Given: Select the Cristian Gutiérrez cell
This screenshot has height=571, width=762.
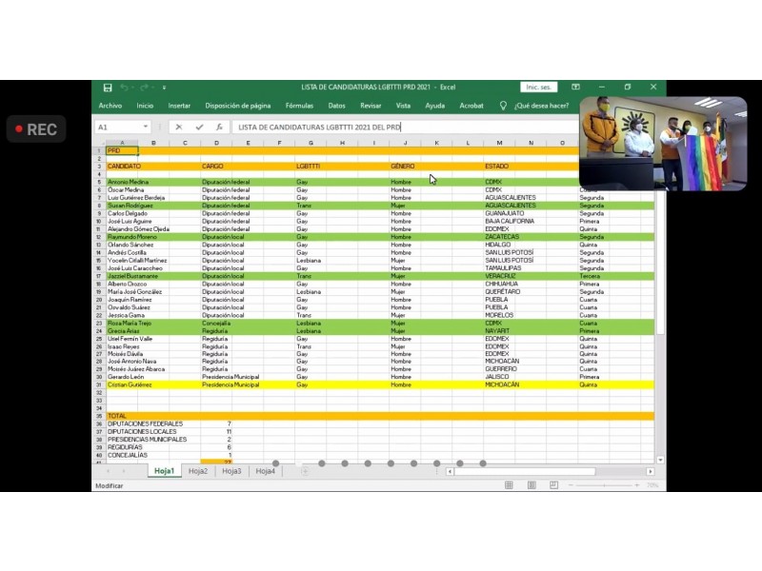Looking at the screenshot, I should [x=130, y=384].
